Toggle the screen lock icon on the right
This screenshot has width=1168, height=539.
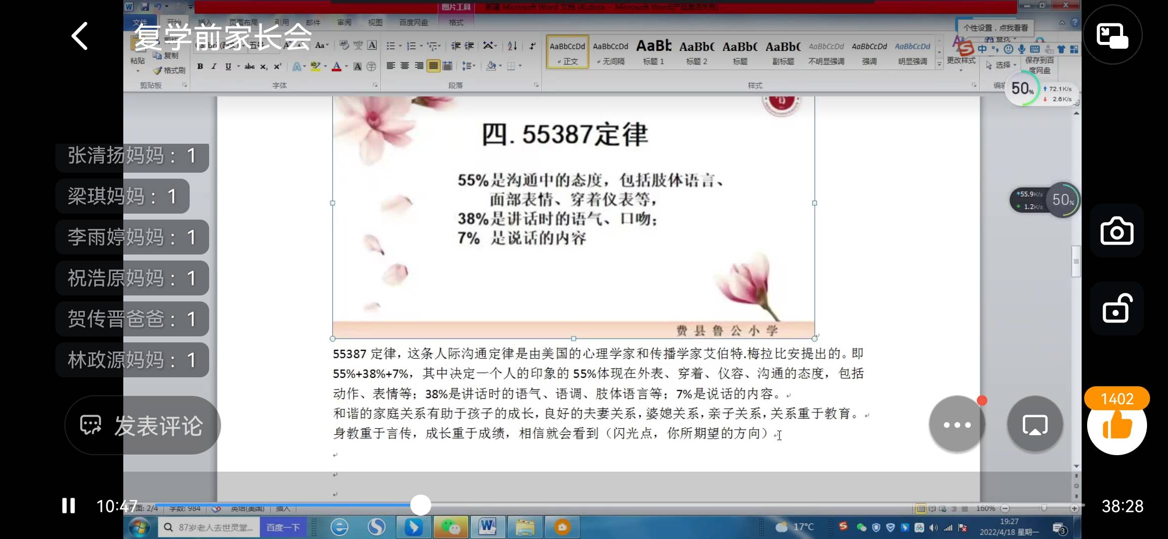tap(1117, 309)
